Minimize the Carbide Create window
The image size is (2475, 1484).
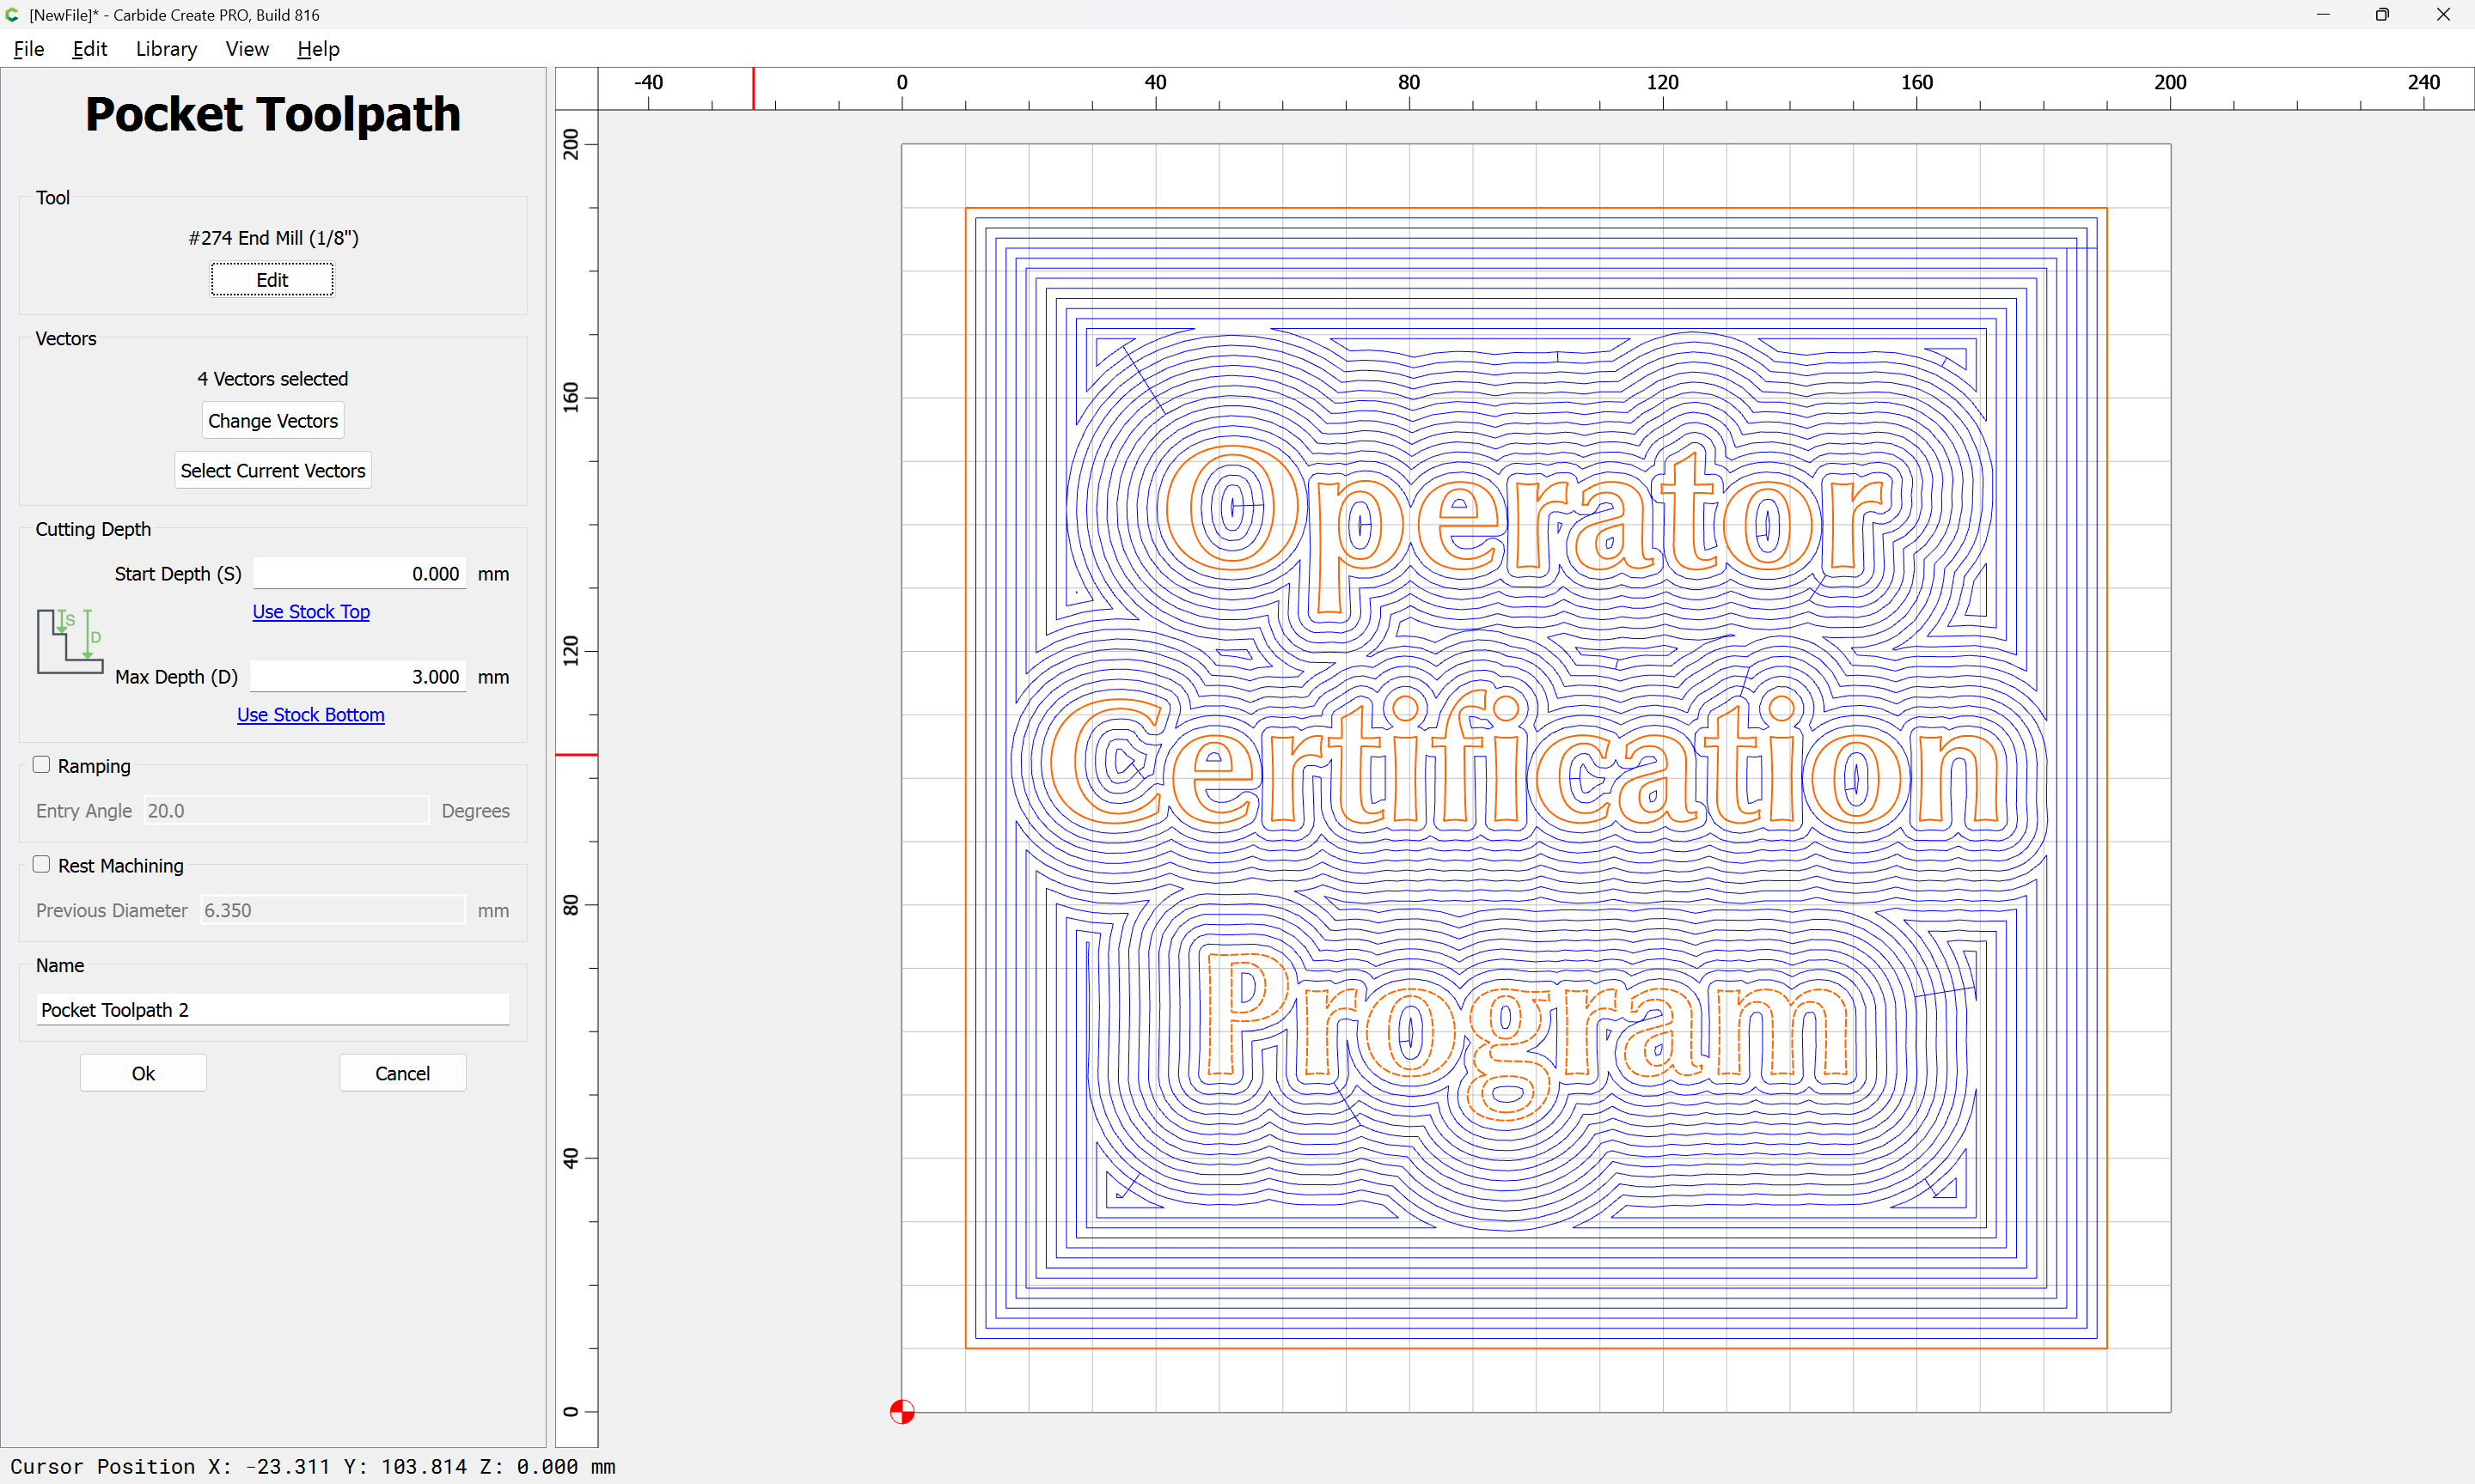point(2323,15)
